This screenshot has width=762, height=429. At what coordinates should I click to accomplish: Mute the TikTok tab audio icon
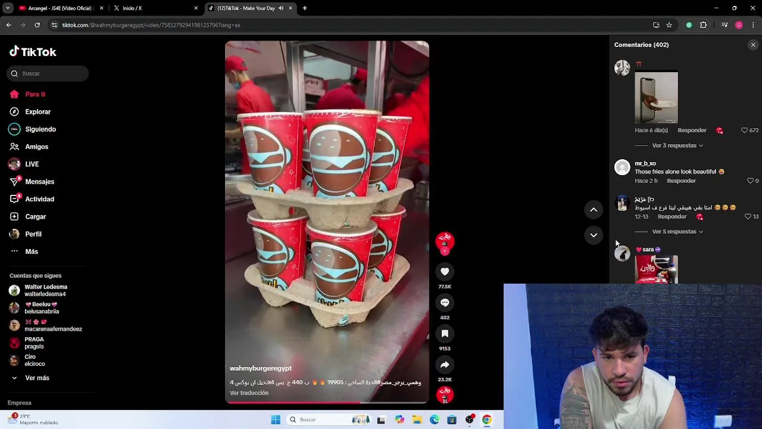[281, 8]
